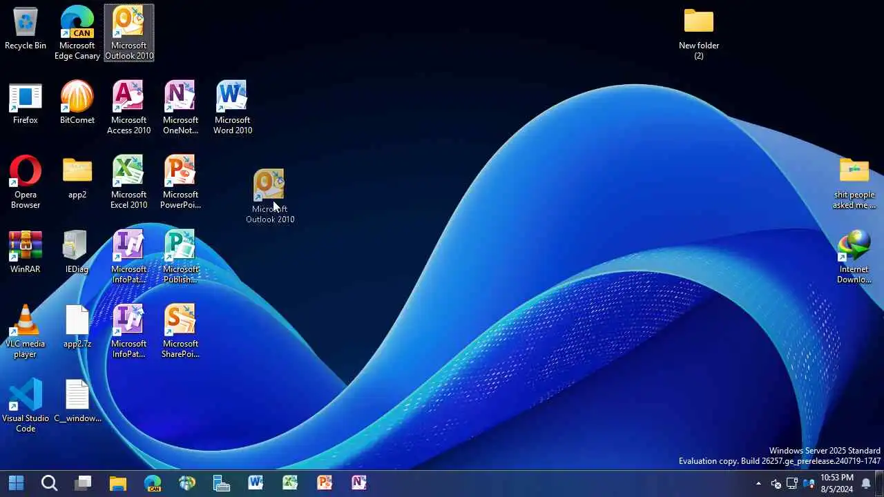Select the IEDiag desktop icon

tap(77, 253)
